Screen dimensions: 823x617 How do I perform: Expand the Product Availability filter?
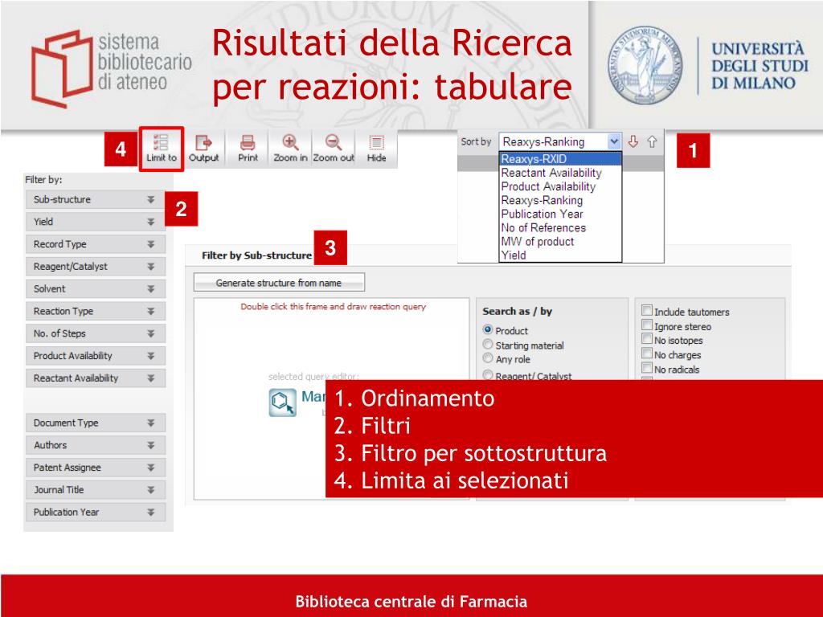[x=96, y=356]
